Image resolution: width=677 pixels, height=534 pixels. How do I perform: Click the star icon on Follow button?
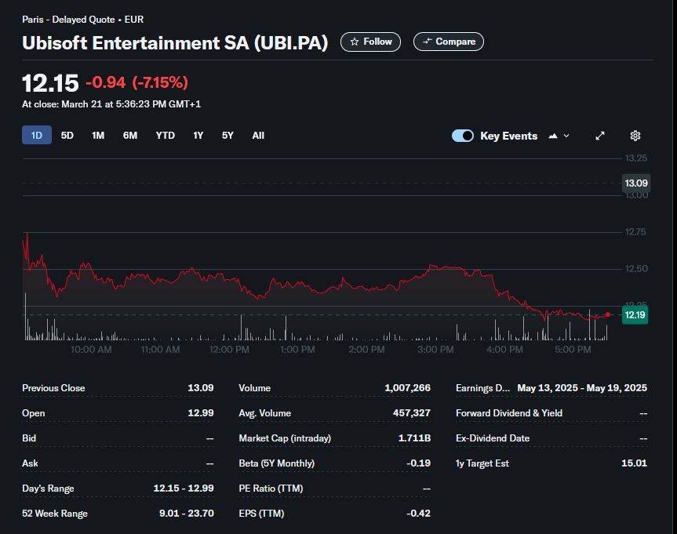(x=355, y=42)
